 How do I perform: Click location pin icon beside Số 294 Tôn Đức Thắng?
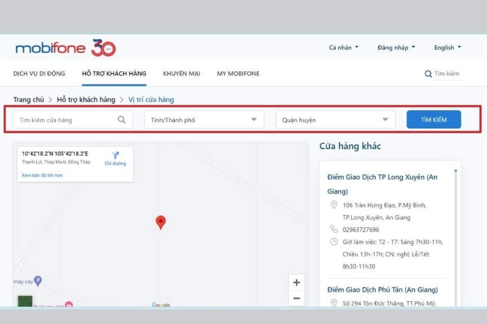[x=334, y=303]
